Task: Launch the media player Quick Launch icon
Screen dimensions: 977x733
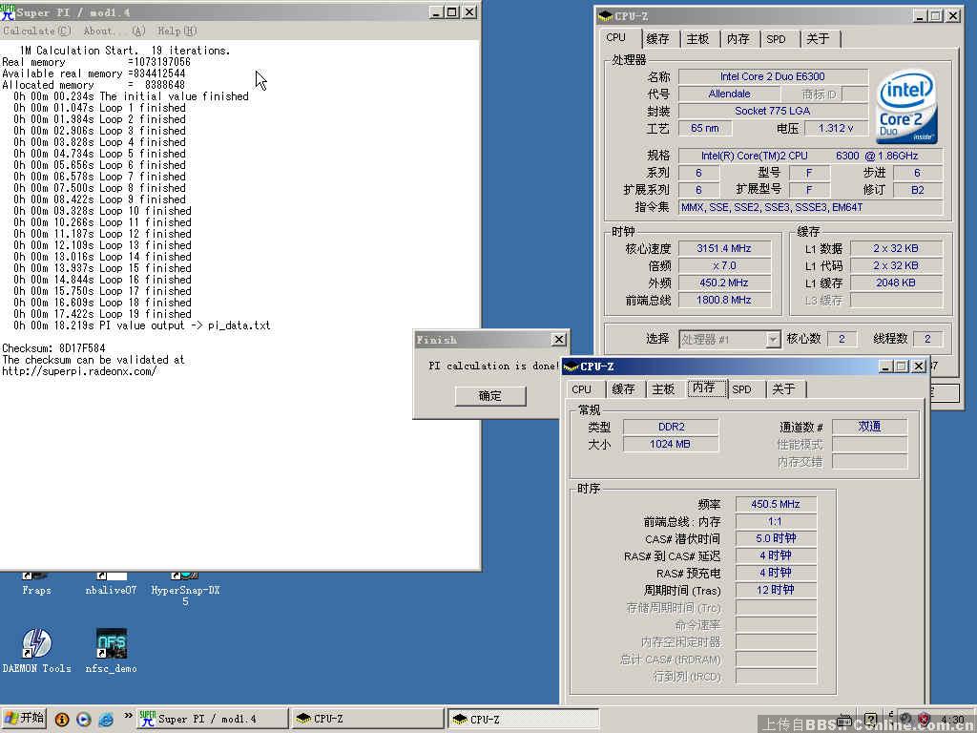Action: (84, 720)
